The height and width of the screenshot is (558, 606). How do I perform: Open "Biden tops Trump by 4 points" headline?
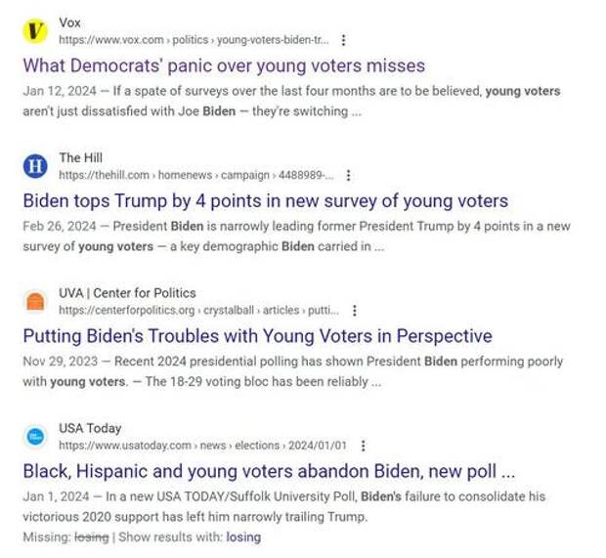[265, 200]
